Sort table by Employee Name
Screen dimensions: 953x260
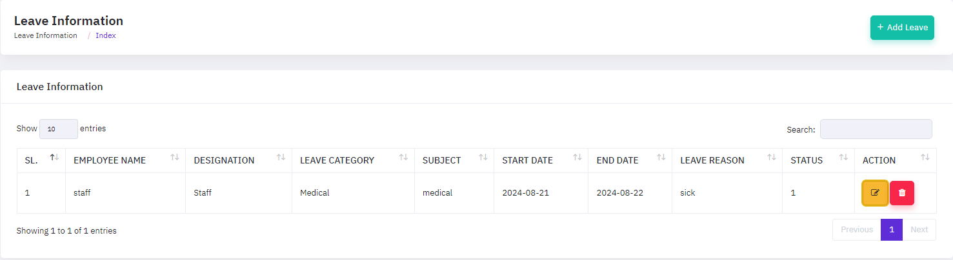click(174, 158)
